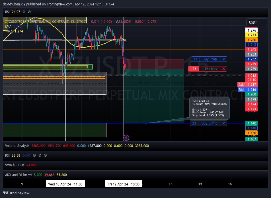The height and width of the screenshot is (198, 271).
Task: Close the position showing +12 ticks
Action: (223, 69)
